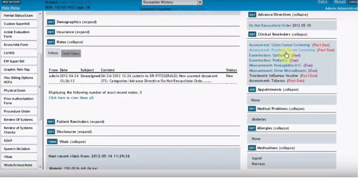Click the EDIT icon next to Demographics
358x178 pixels.
tap(51, 22)
